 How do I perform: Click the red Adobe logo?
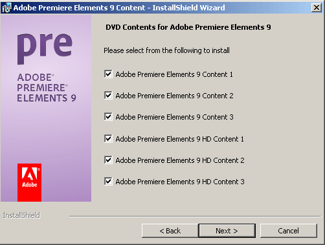(x=29, y=182)
